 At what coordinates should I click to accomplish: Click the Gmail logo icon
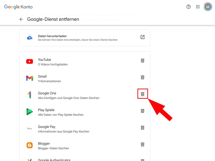[x=30, y=78]
